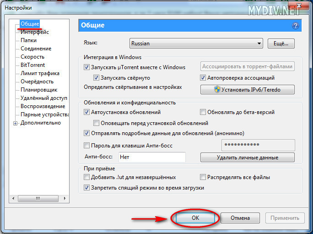Select Парные устройства section
313x234 pixels.
[45, 114]
